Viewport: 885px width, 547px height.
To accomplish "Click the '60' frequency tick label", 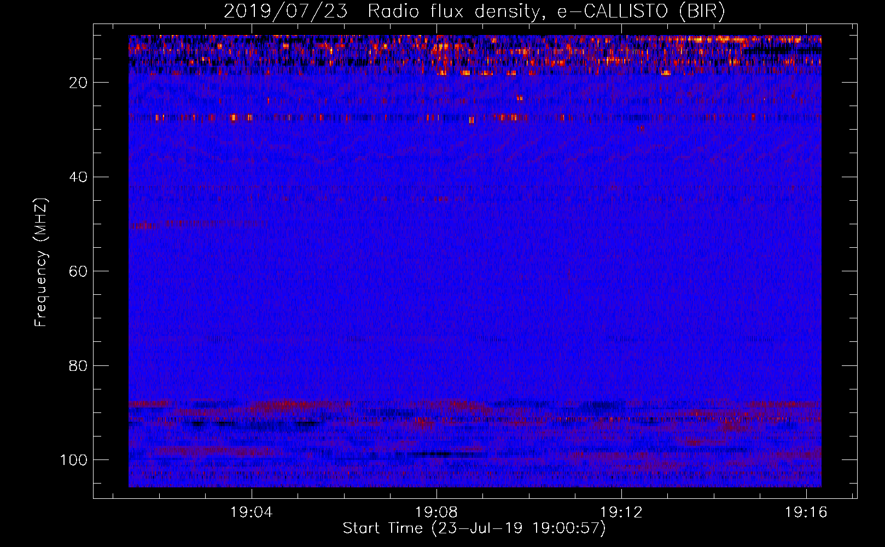I will [x=78, y=271].
